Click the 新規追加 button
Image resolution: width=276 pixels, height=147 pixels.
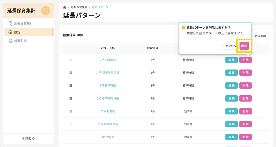(260, 36)
